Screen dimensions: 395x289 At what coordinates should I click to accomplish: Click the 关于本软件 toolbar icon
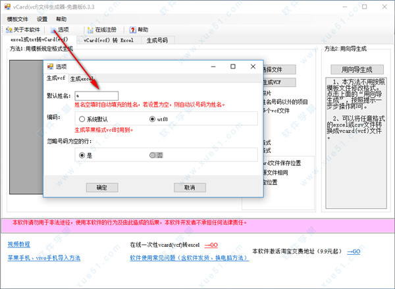[x=9, y=30]
